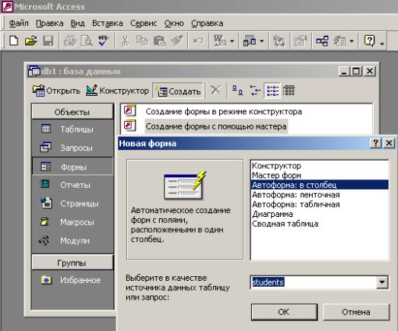Screen dimensions: 398x331
Task: Select Формы in objects panel
Action: (72, 167)
